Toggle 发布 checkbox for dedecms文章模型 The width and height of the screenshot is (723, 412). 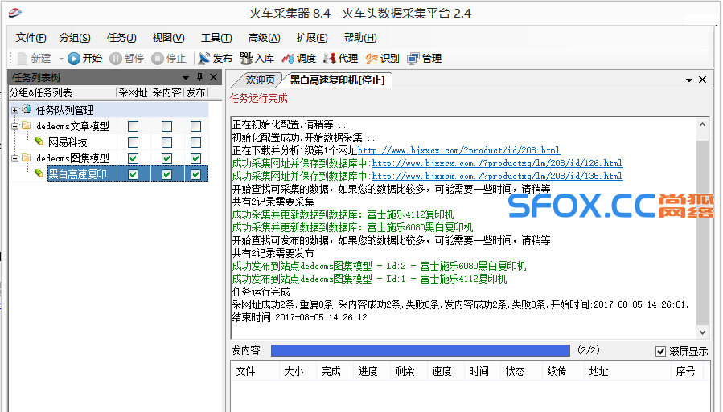tap(196, 126)
